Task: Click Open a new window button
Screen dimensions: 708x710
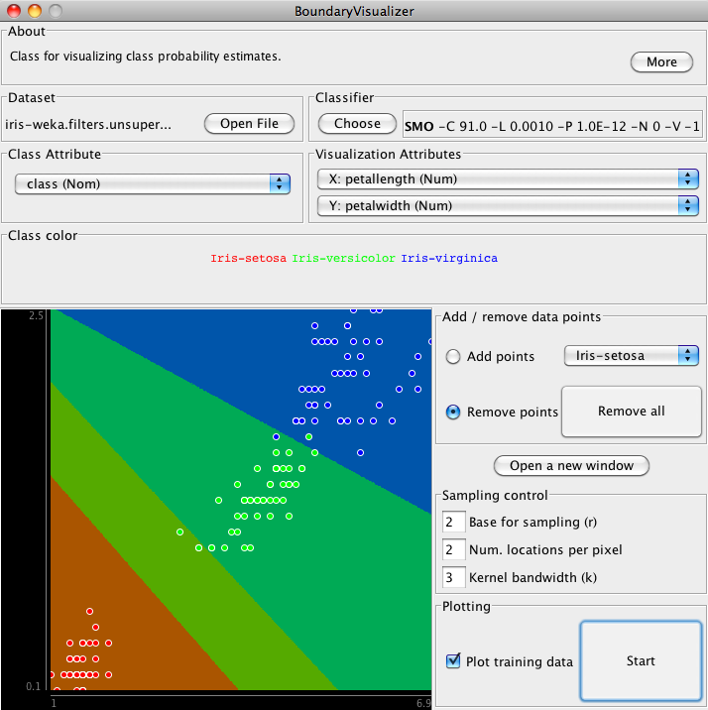Action: click(570, 465)
